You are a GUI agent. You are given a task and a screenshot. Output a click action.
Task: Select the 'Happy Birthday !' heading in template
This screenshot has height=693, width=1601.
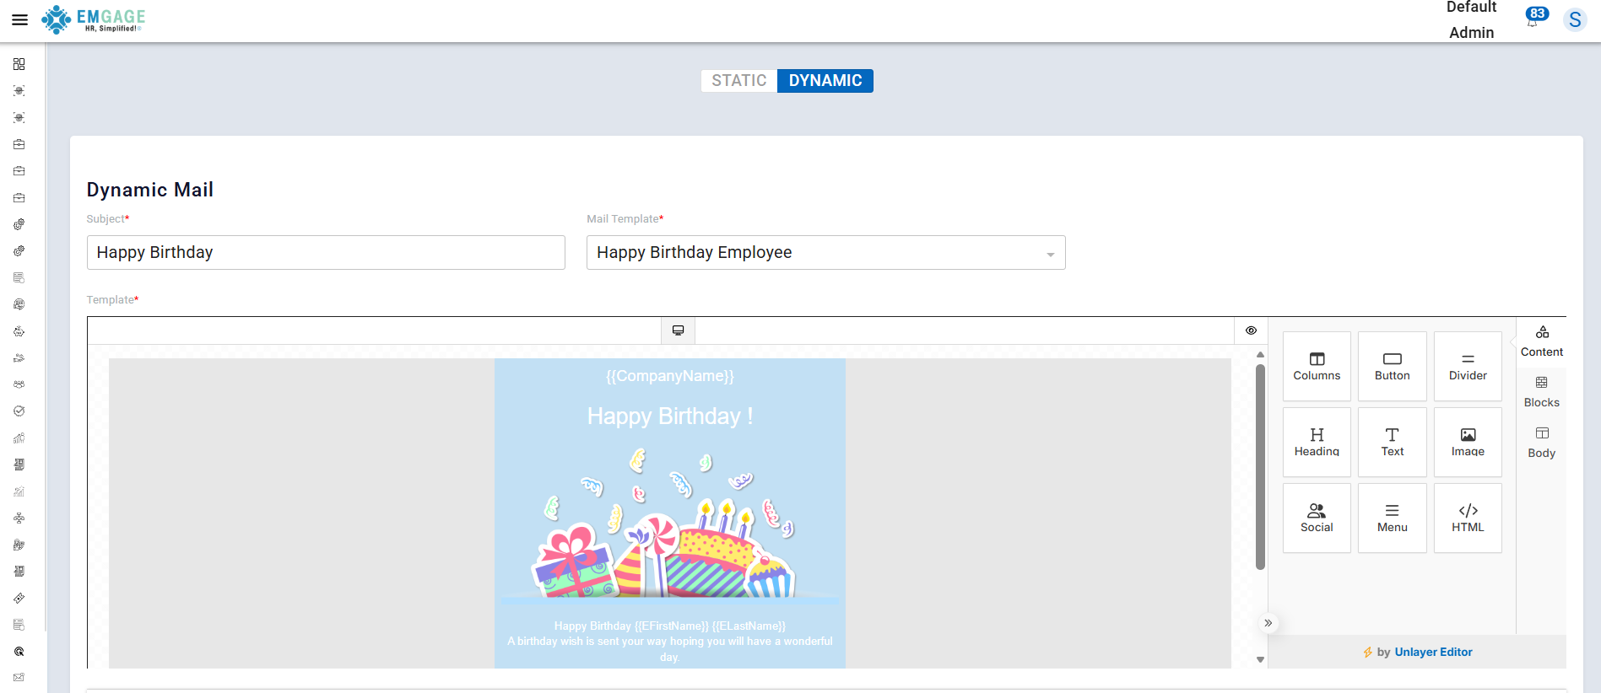(x=670, y=416)
